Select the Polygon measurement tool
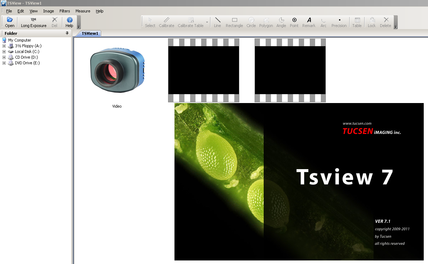This screenshot has height=264, width=428. click(x=266, y=22)
